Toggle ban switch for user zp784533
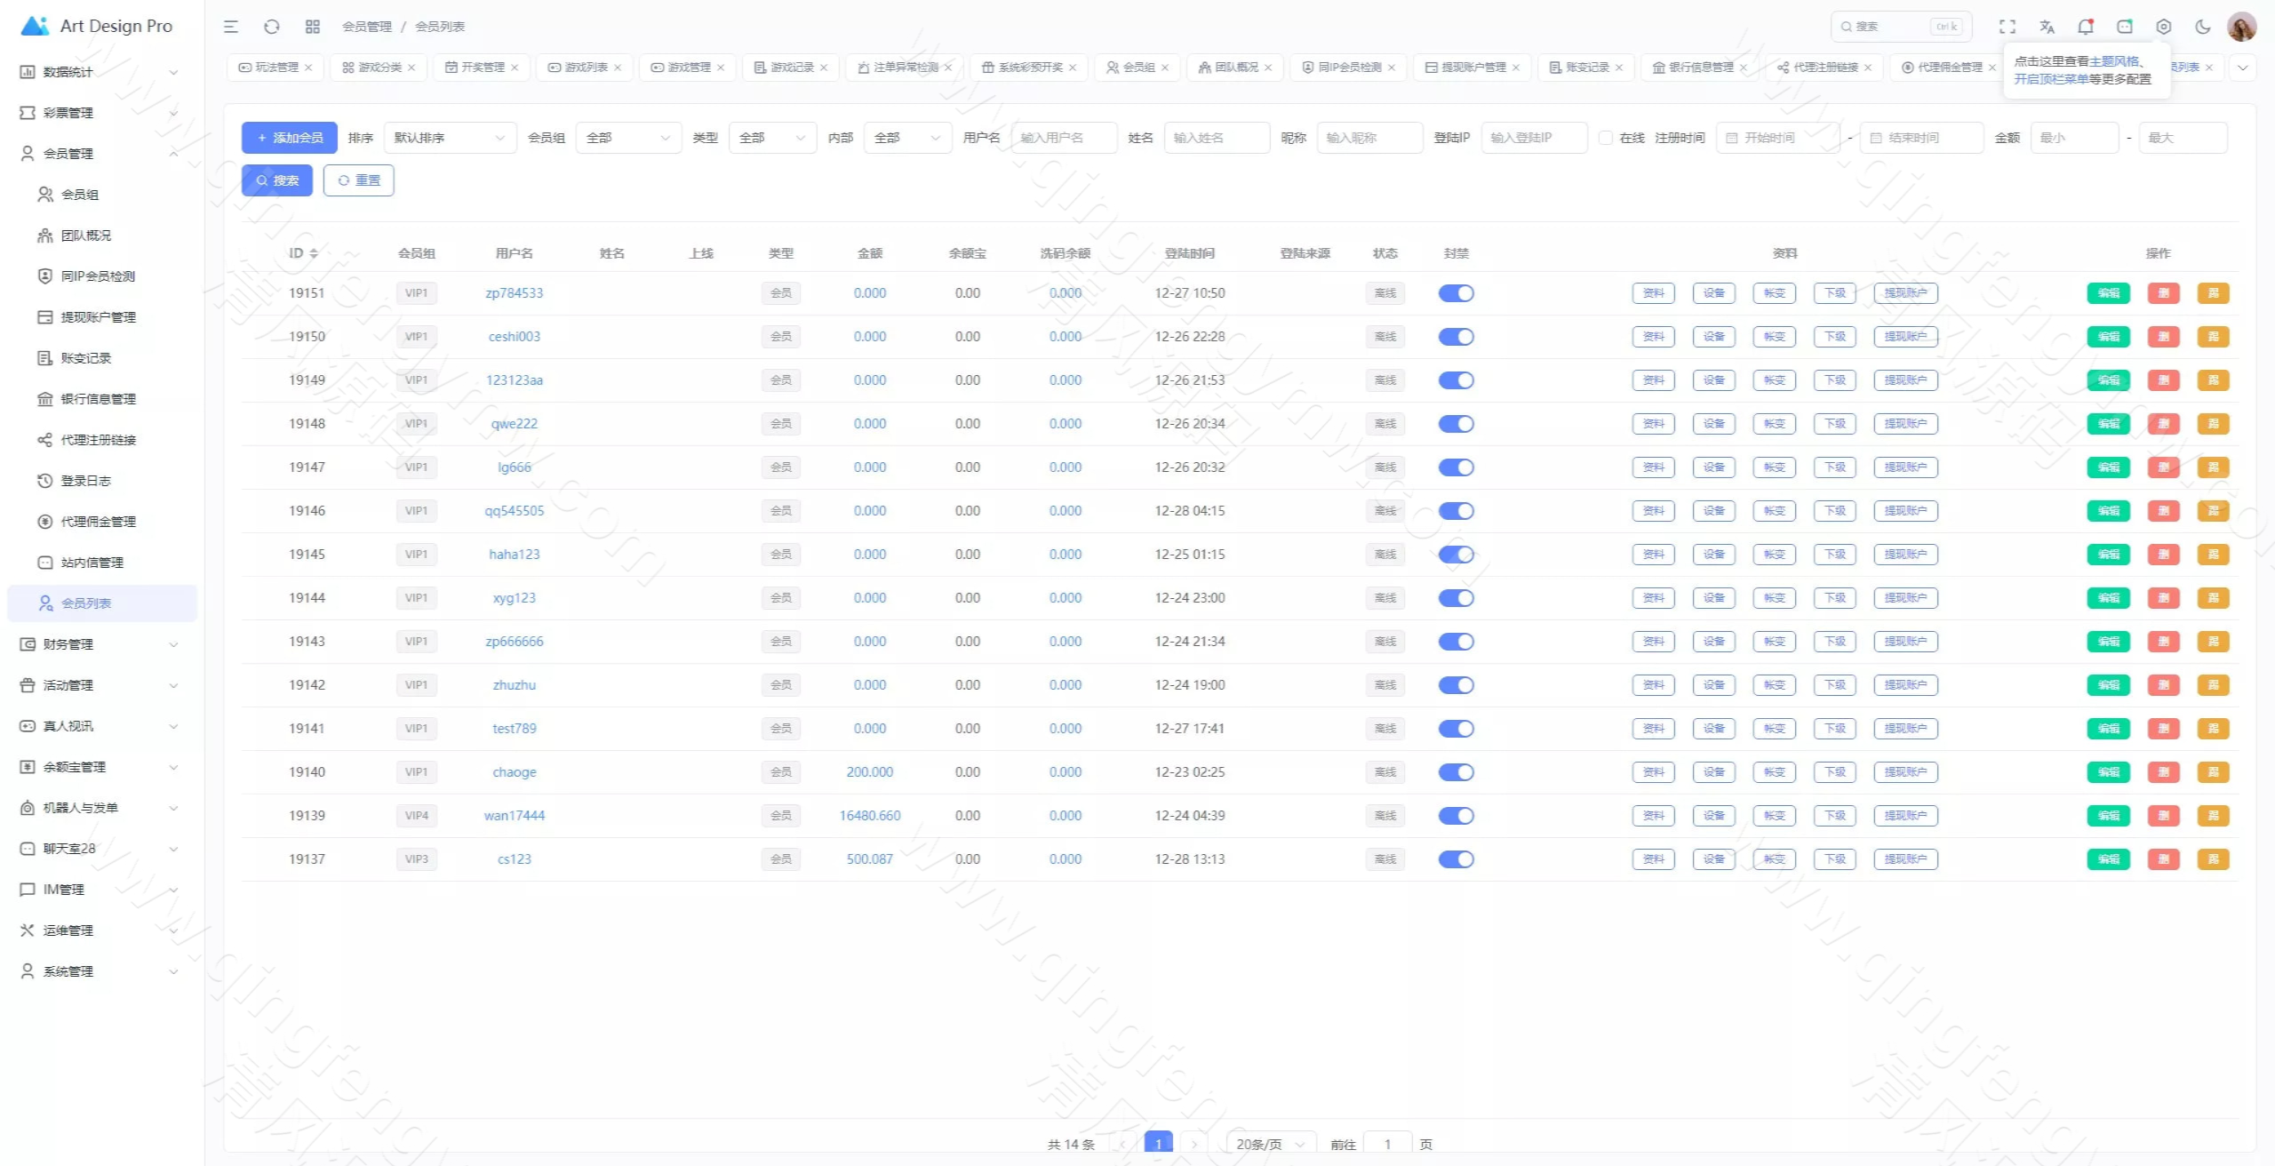 (1456, 293)
